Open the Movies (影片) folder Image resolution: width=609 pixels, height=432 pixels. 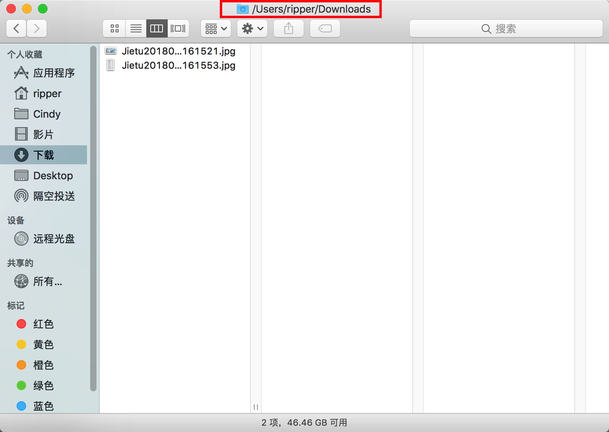coord(43,135)
